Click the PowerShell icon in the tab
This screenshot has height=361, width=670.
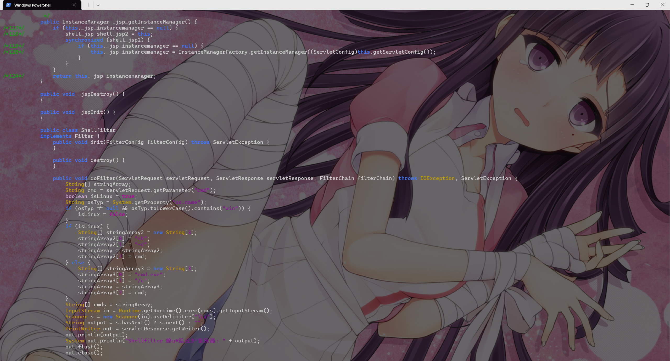click(x=8, y=5)
